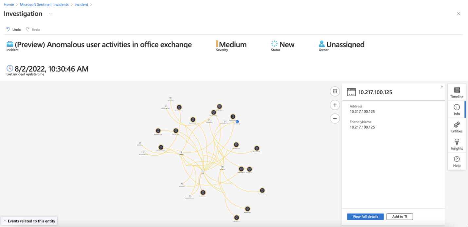Click the Add to TI button
Screen dimensions: 468x227
[x=400, y=217]
